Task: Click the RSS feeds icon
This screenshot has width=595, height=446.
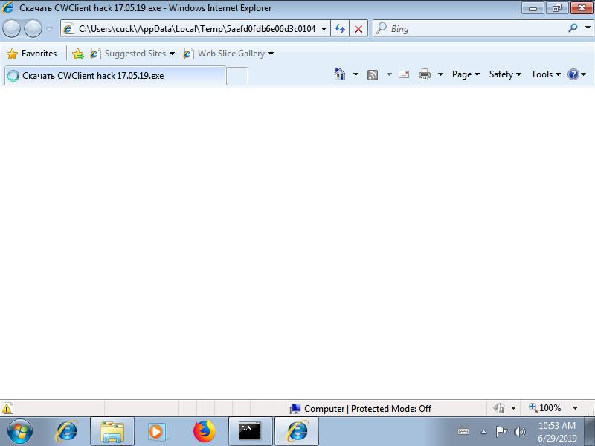Action: [373, 75]
